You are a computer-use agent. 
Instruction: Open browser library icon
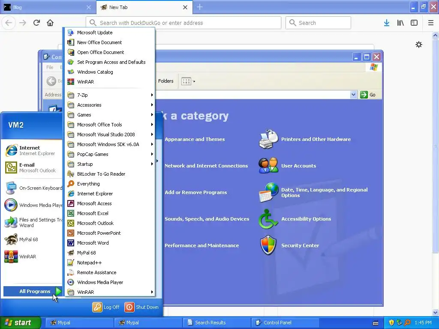[x=400, y=23]
